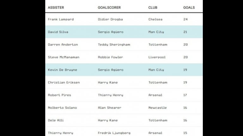The width and height of the screenshot is (243, 136).
Task: Select Christian Eriksen assister entry
Action: [64, 82]
